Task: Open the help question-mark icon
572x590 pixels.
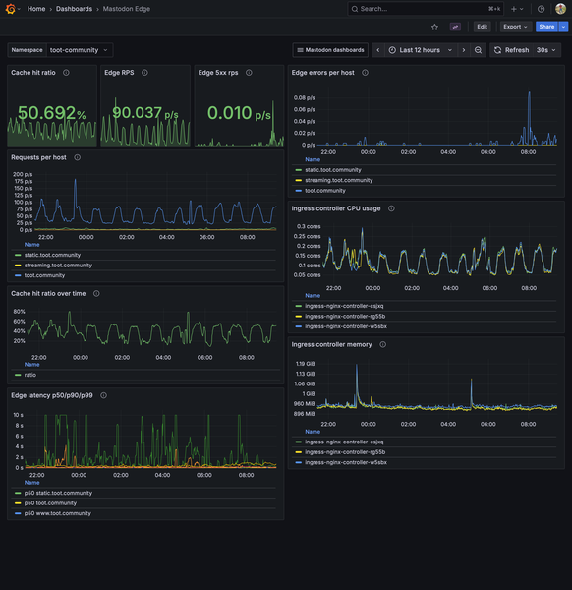Action: [541, 9]
